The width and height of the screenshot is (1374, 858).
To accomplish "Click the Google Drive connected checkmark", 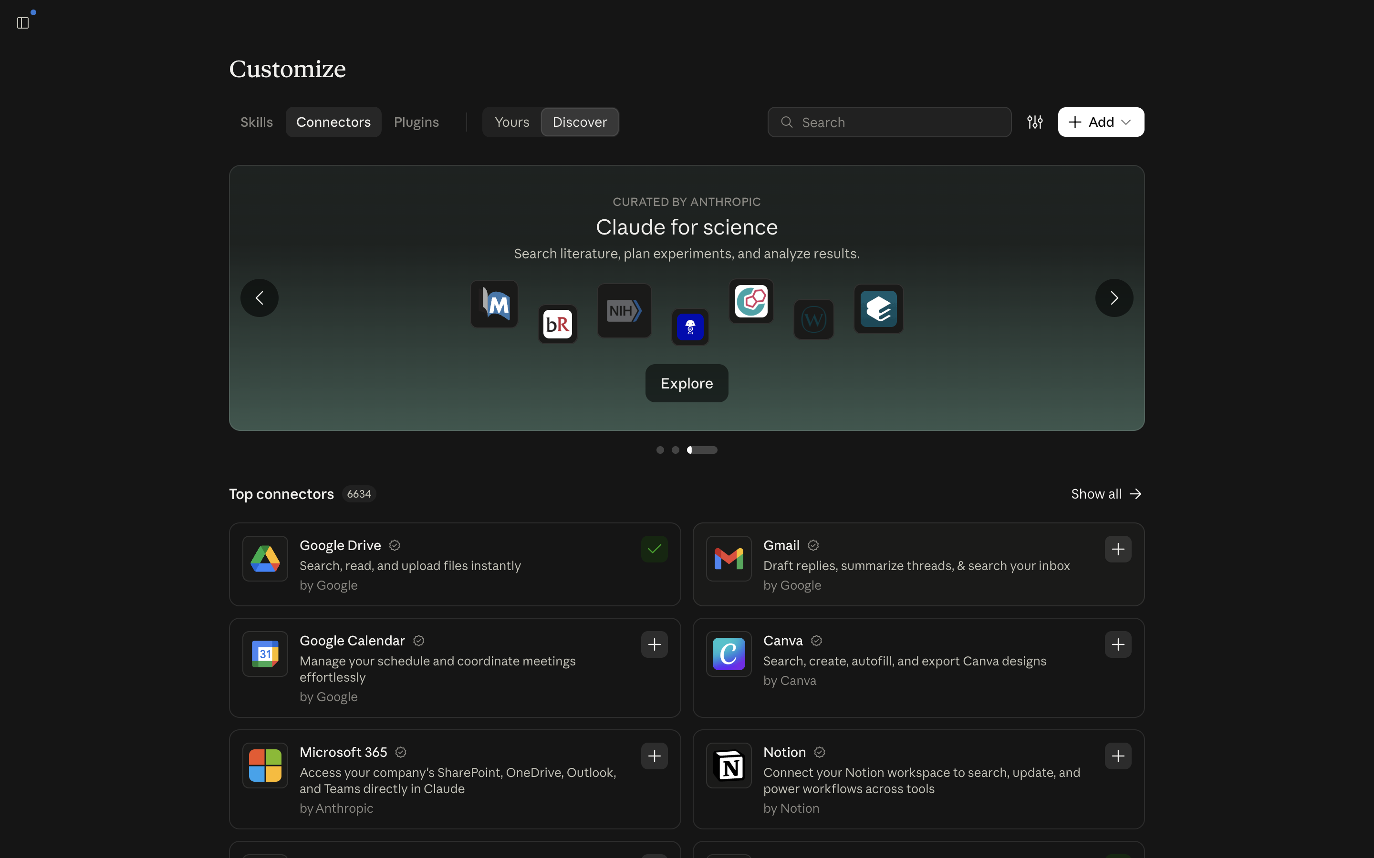I will tap(654, 549).
